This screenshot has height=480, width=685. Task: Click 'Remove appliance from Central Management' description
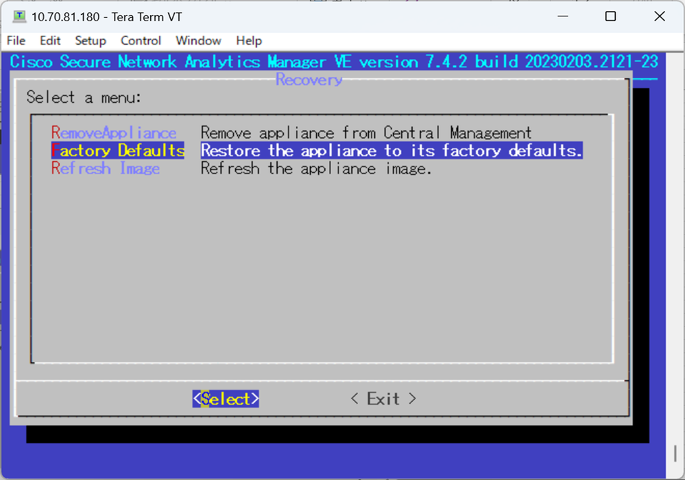tap(366, 132)
